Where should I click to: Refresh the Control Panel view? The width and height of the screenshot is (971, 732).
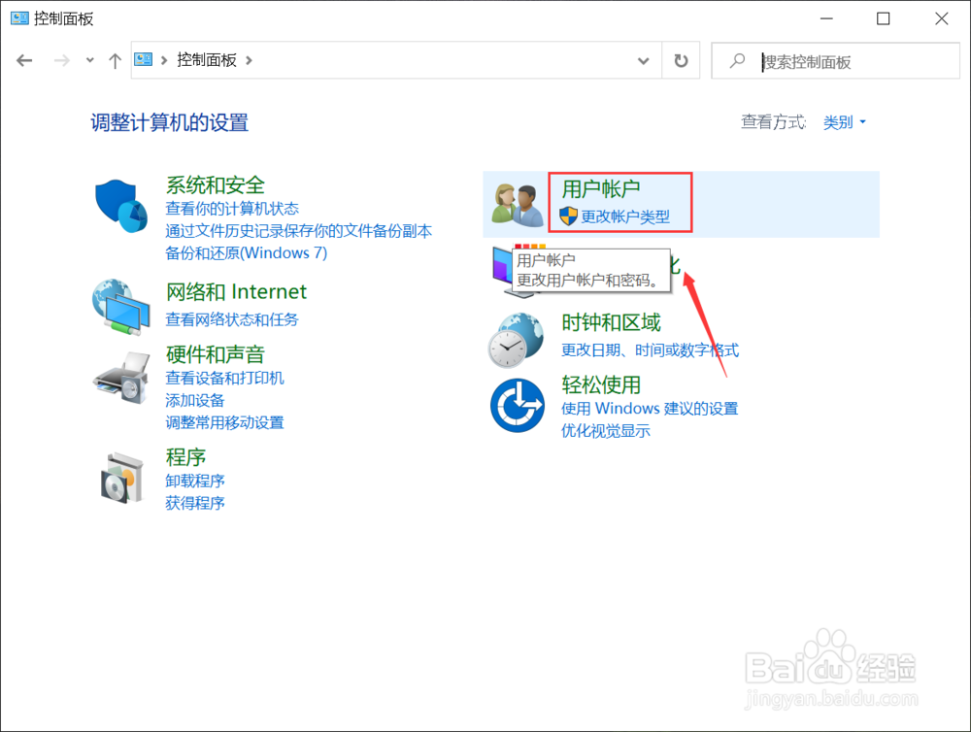pyautogui.click(x=681, y=60)
